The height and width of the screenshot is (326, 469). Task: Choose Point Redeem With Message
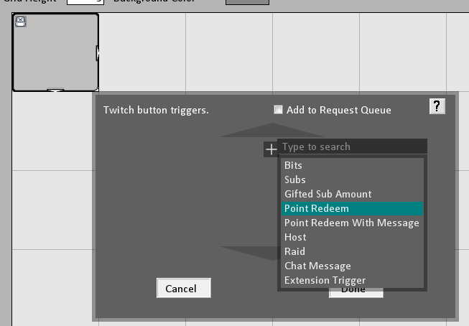click(352, 223)
